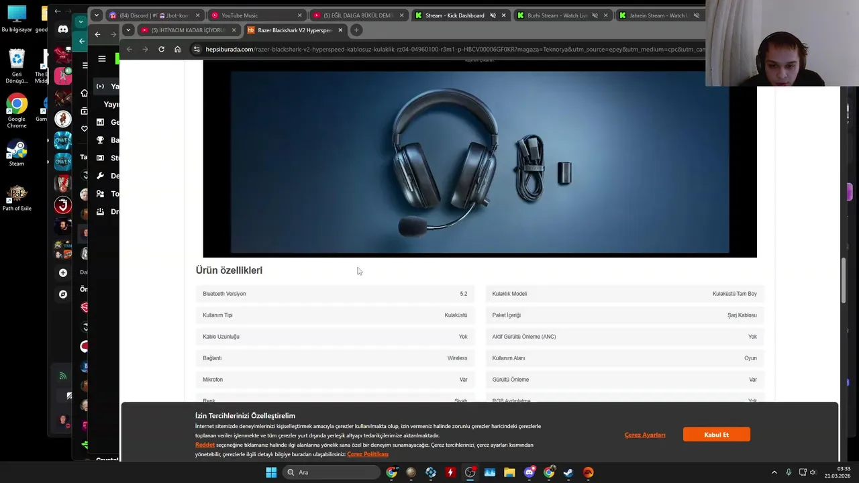The width and height of the screenshot is (859, 483).
Task: Click the Razer headset product image
Action: click(x=480, y=162)
